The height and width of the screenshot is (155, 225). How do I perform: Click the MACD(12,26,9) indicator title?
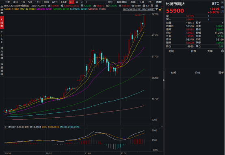click(16, 127)
